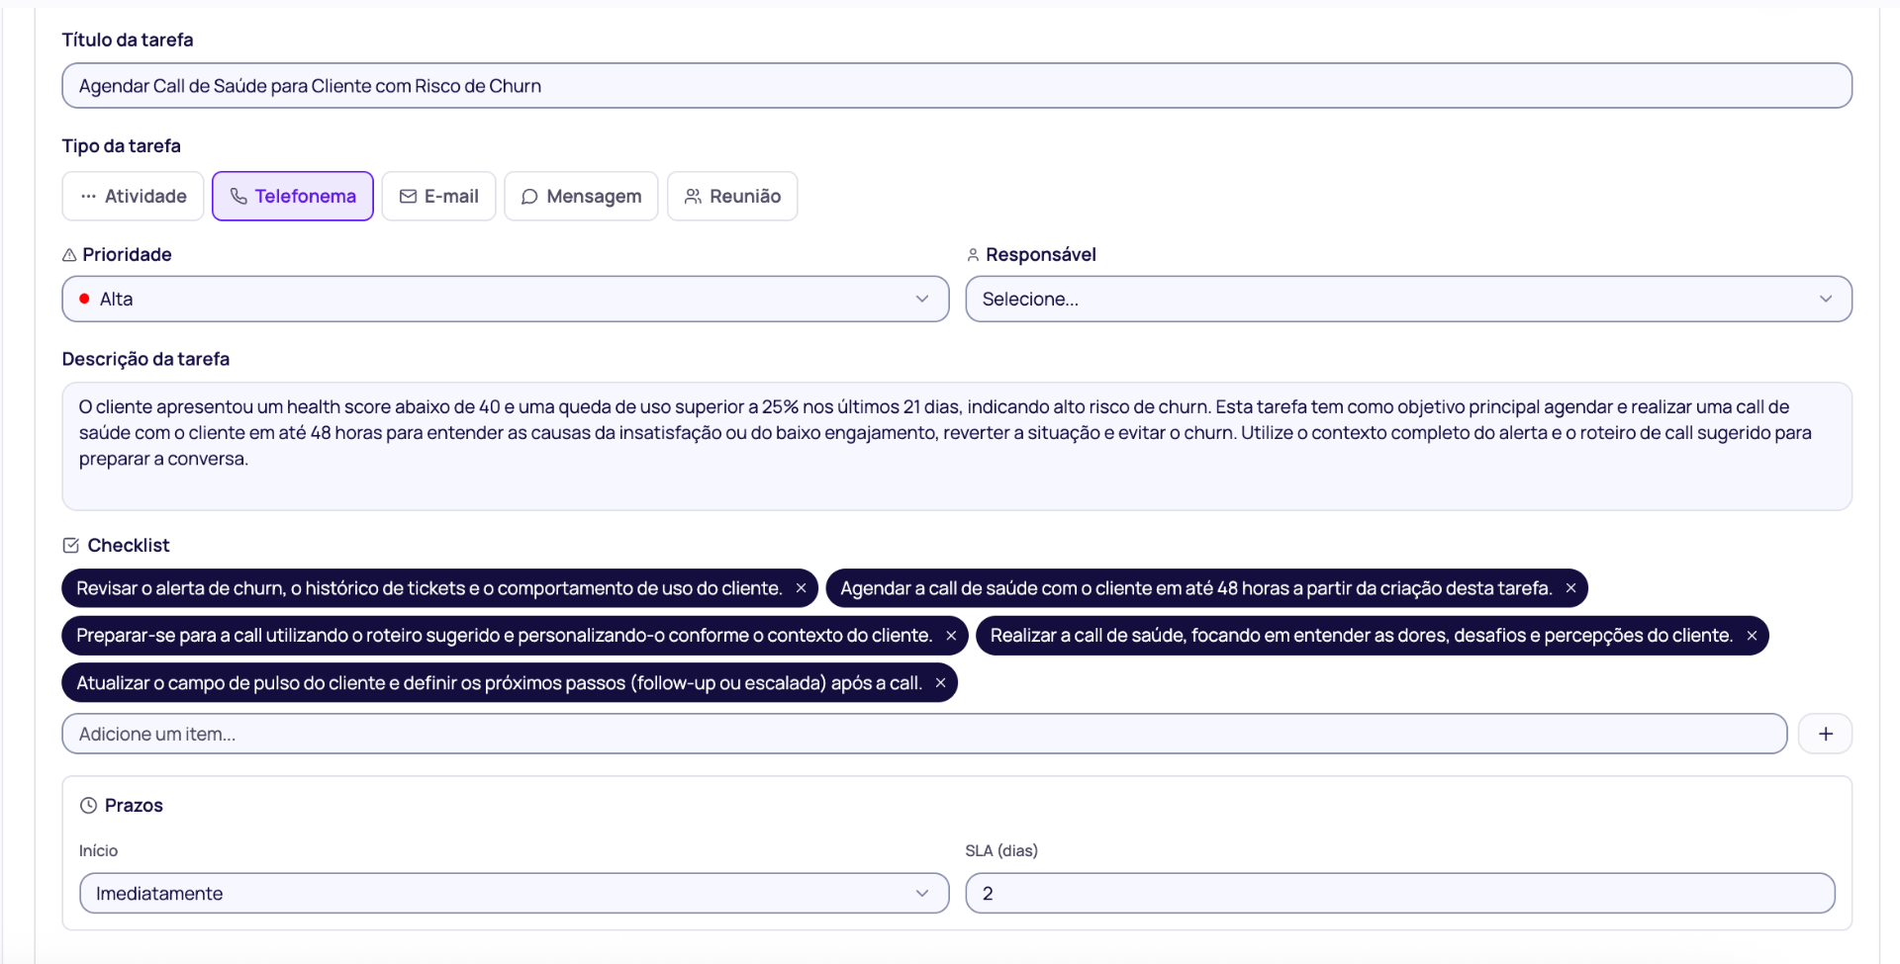Screen dimensions: 1900x964
Task: Open the Responsável Selecione dropdown
Action: (x=1408, y=299)
